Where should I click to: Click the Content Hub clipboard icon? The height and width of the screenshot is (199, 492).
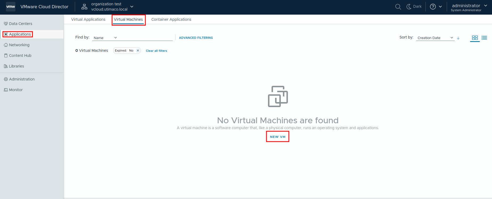pos(6,56)
